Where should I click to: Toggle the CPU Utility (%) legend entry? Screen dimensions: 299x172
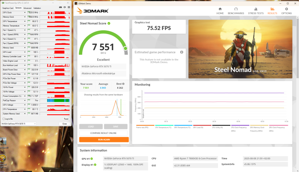click(x=221, y=127)
